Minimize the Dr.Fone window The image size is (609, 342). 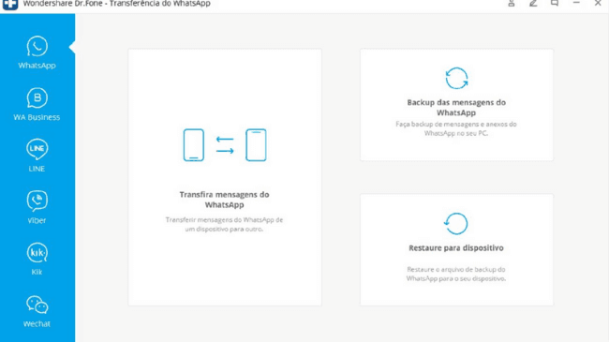pyautogui.click(x=576, y=3)
